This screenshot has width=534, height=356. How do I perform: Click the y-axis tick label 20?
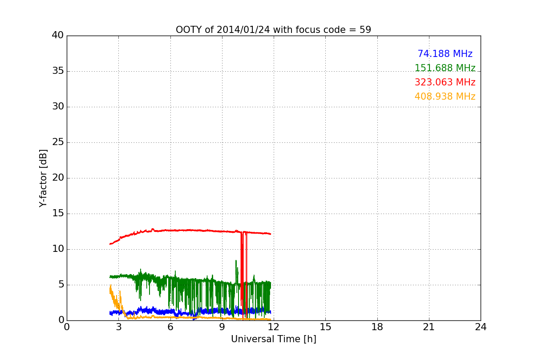(x=58, y=178)
